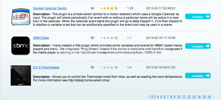This screenshot has height=100, width=221.
Task: Rate XBMCState with the last star
Action: [x=116, y=38]
